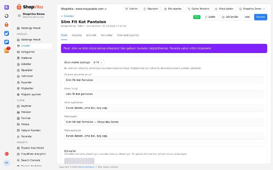Switch to the Stok bekleyenler tab
The height and width of the screenshot is (170, 273).
[x=128, y=35]
